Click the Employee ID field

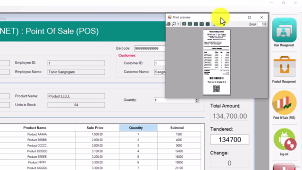(x=76, y=63)
